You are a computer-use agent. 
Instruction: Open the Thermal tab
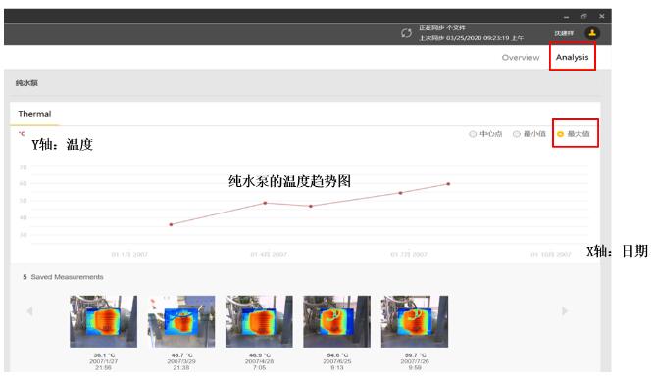tap(34, 114)
